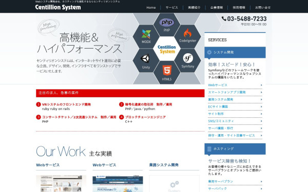This screenshot has height=192, width=308.
Task: Click arrow next to サーバ構築・移行
Action: (261, 129)
